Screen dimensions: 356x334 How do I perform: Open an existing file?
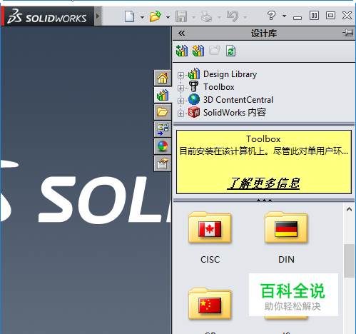click(156, 16)
